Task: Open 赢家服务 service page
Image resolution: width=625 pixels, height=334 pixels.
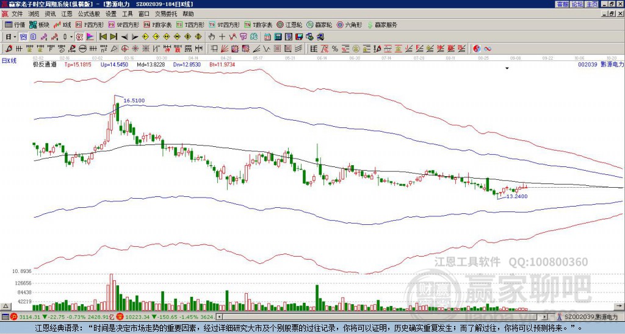Action: coord(382,24)
